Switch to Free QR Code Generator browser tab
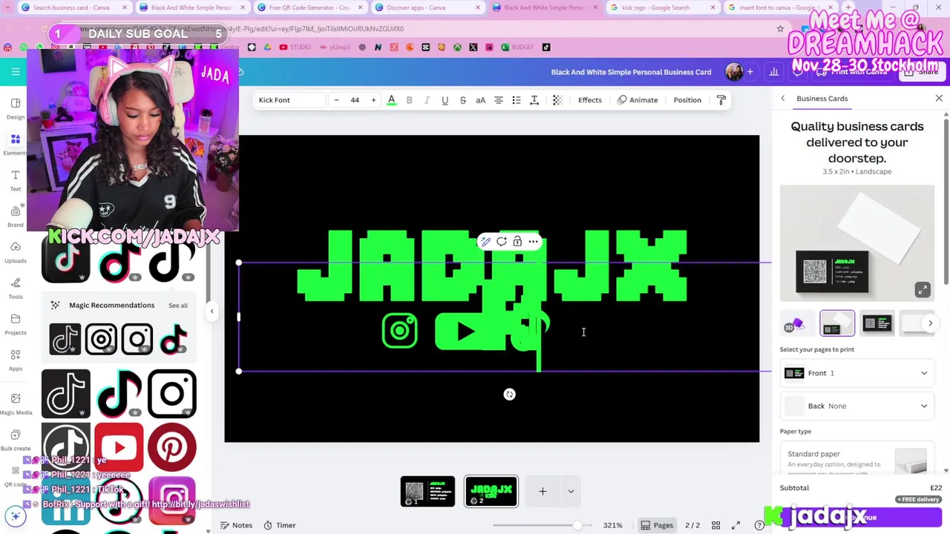Image resolution: width=950 pixels, height=534 pixels. click(309, 7)
